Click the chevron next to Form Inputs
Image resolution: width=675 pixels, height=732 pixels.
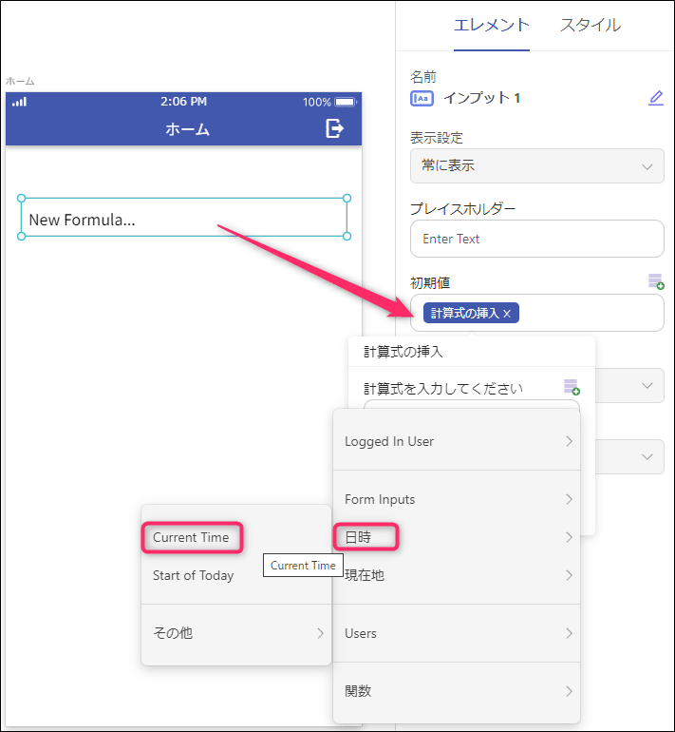pos(570,499)
